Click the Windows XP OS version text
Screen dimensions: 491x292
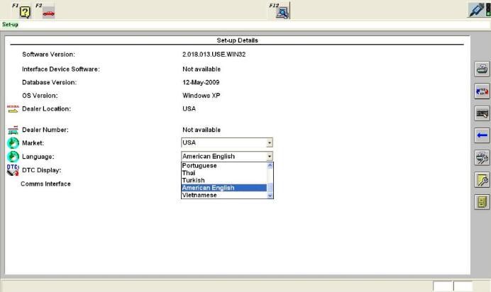pyautogui.click(x=202, y=96)
